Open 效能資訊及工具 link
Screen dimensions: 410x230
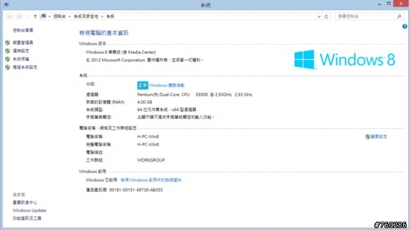pos(27,218)
